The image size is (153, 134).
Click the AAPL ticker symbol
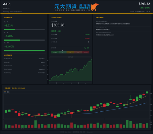pyautogui.click(x=7, y=4)
